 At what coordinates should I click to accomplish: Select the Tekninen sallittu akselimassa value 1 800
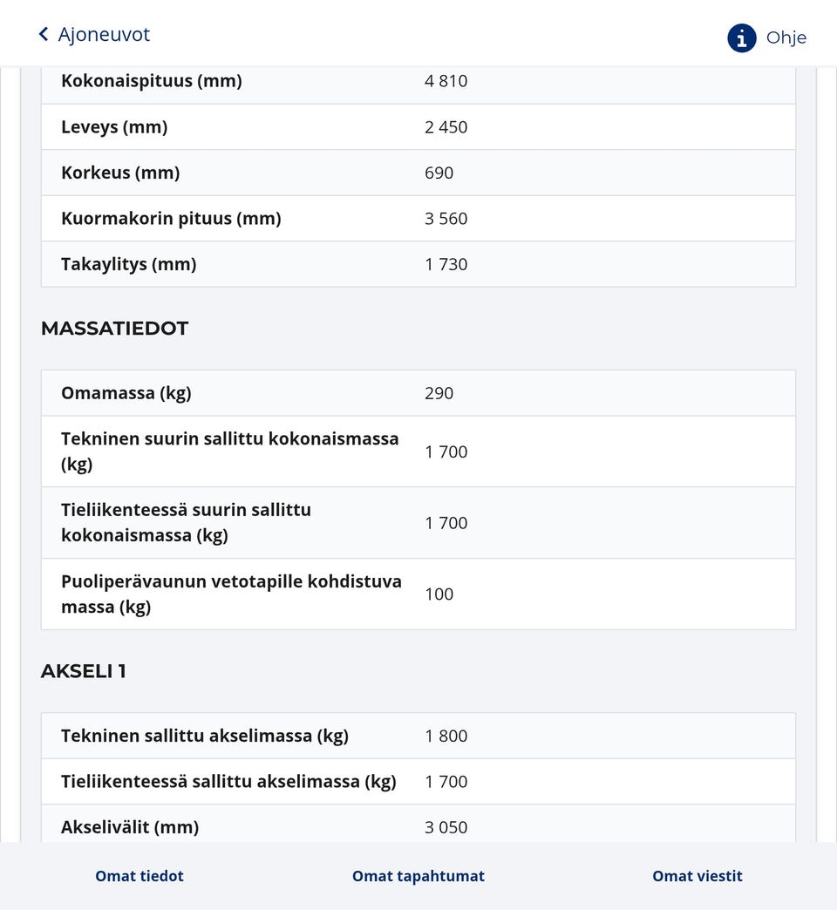pos(446,736)
